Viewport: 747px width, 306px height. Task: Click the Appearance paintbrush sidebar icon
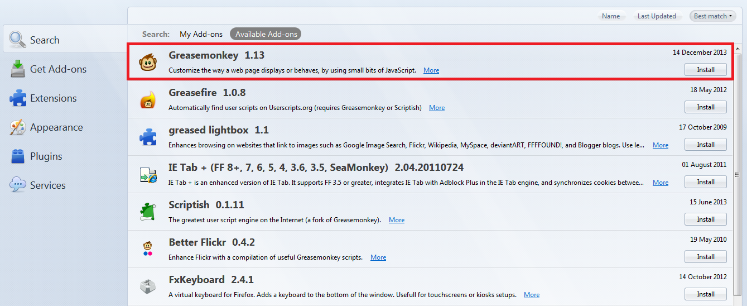[x=18, y=127]
